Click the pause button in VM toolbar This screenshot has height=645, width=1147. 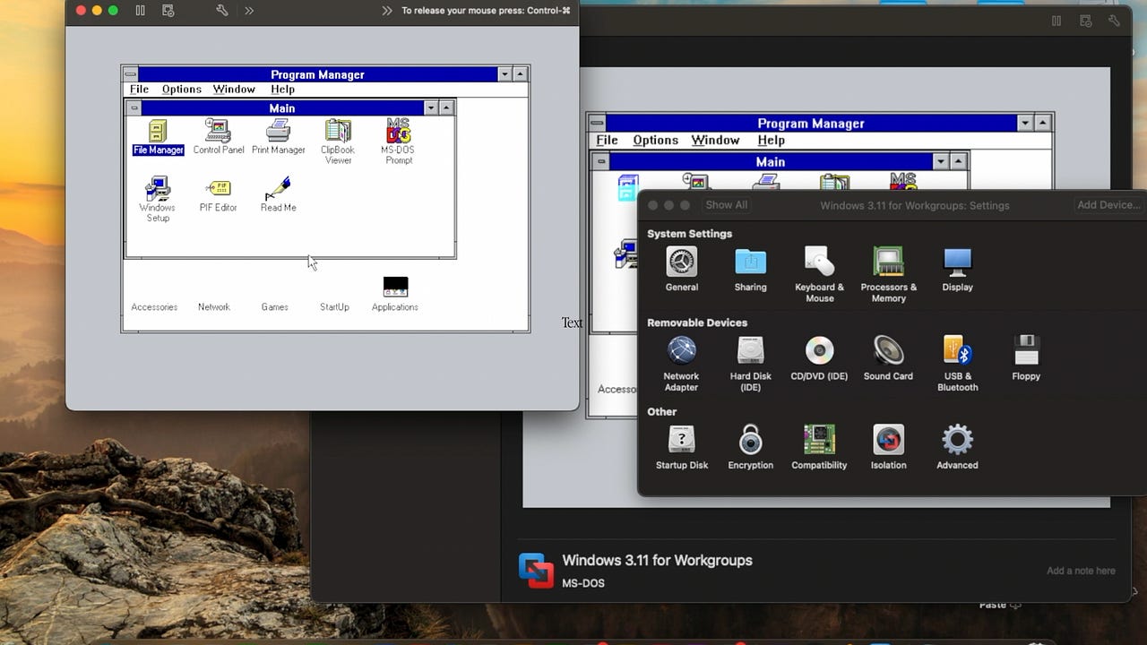click(140, 11)
